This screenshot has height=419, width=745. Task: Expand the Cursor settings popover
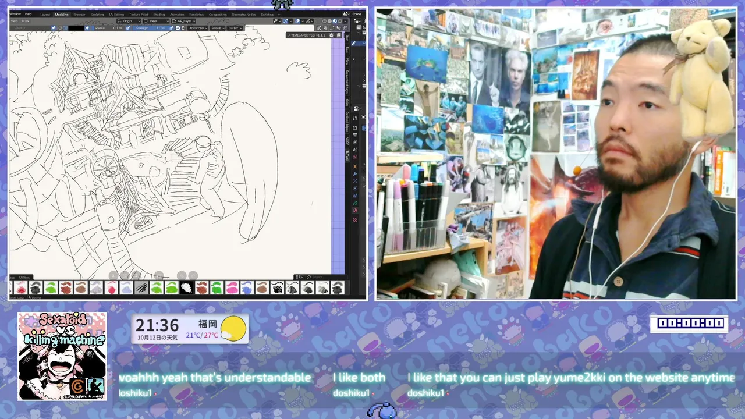235,28
